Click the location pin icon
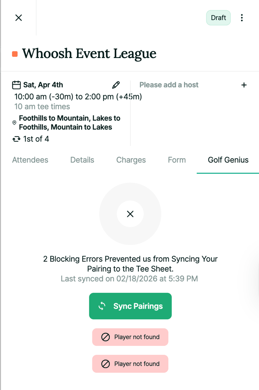The height and width of the screenshot is (390, 259). (x=14, y=123)
